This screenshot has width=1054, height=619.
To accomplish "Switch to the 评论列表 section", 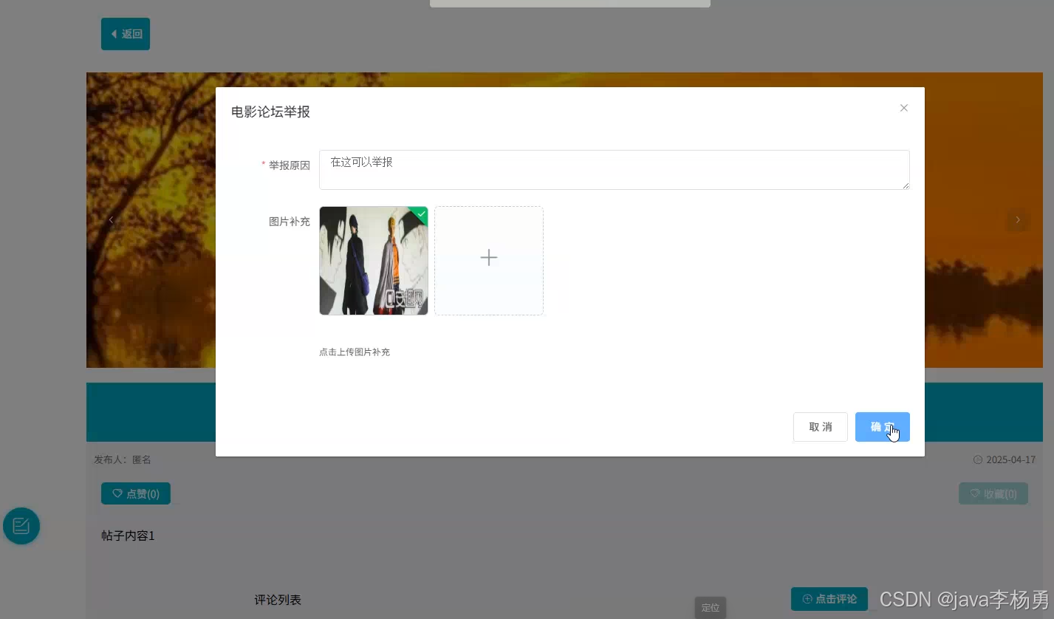I will pyautogui.click(x=278, y=599).
